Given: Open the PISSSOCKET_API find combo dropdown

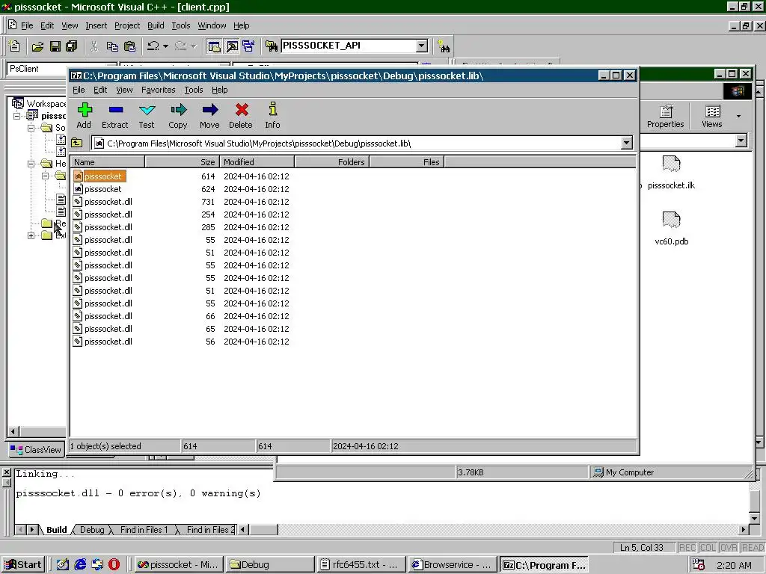Looking at the screenshot, I should (x=422, y=46).
